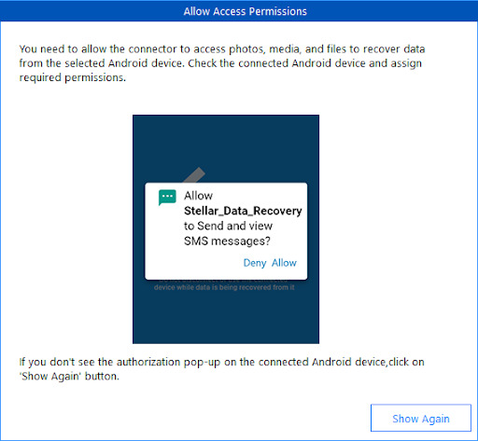The height and width of the screenshot is (441, 478).
Task: Click the 'You need to allow the connector' paragraph
Action: coord(222,63)
